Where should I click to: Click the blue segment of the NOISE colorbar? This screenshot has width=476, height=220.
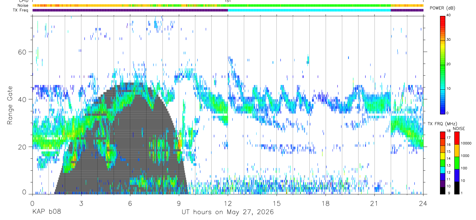click(457, 175)
